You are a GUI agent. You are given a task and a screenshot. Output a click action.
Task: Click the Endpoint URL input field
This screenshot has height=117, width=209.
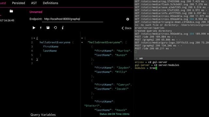(x=72, y=19)
